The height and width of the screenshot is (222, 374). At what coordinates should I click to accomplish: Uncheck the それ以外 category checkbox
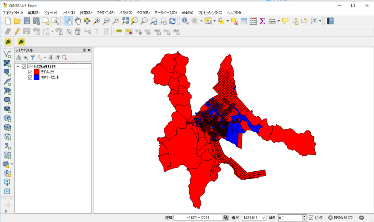coord(30,72)
